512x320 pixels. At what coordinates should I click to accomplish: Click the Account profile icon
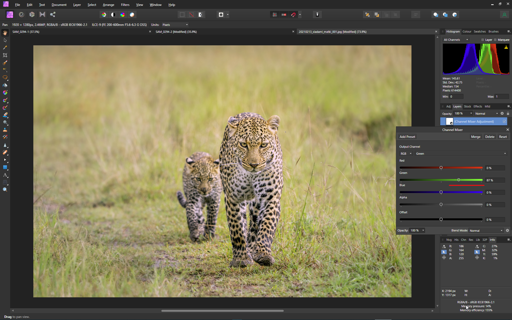[x=504, y=15]
